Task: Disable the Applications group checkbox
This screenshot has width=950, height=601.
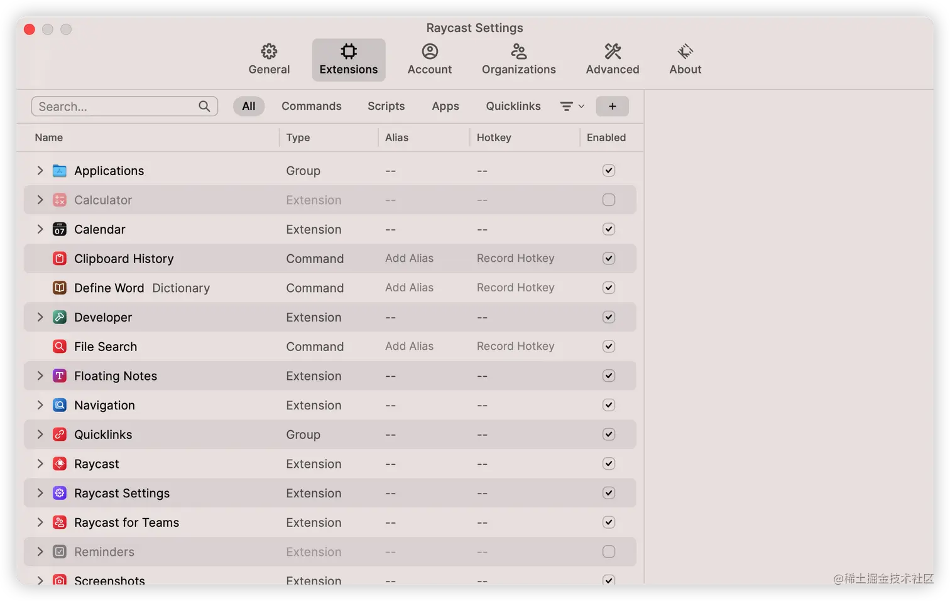Action: 609,170
